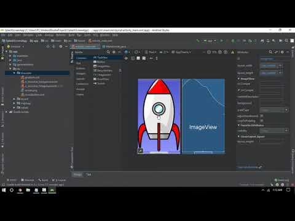Search the component palette with magnifier icon
Screen dimensions: 295x221
108,52
